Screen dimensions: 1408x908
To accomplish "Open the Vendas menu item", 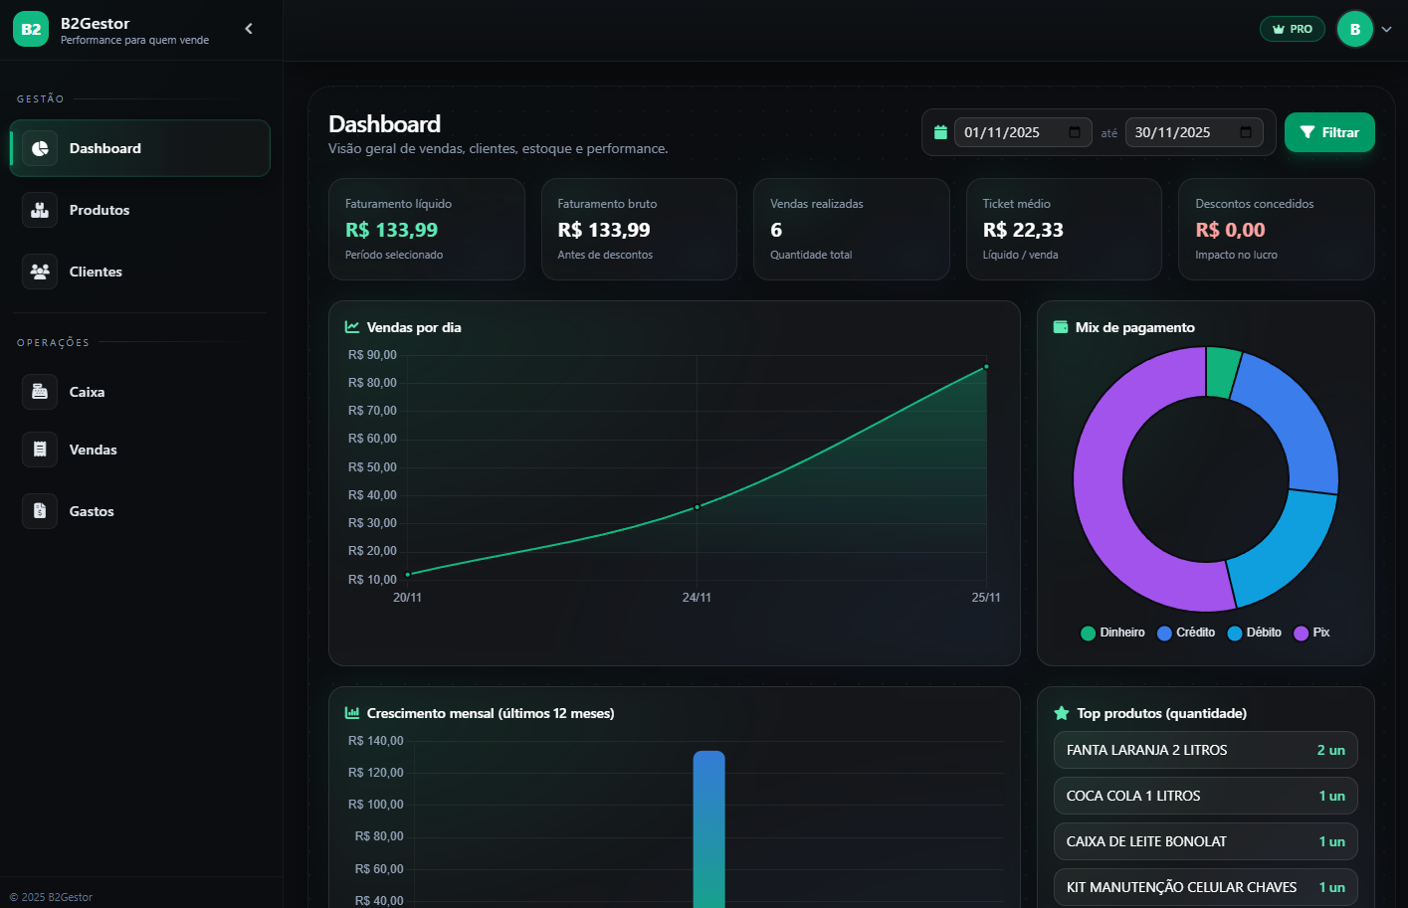I will [93, 450].
